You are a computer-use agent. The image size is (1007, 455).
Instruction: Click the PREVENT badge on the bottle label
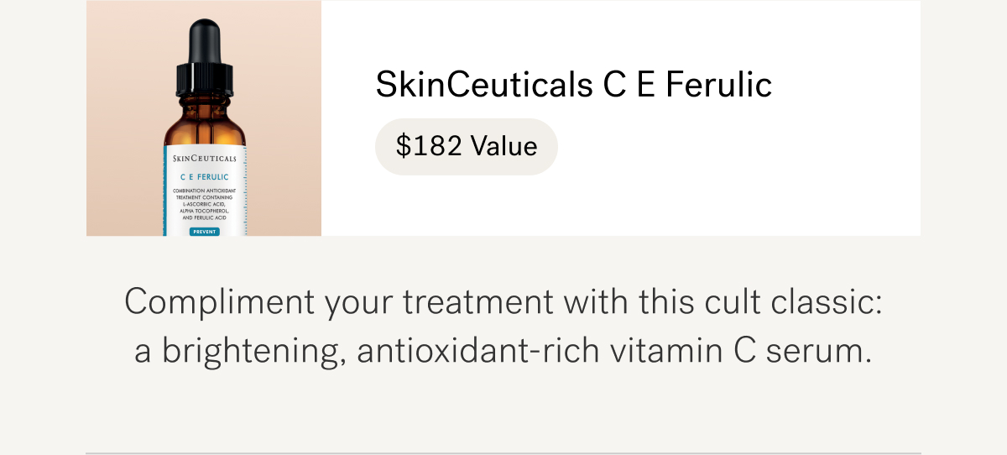pyautogui.click(x=204, y=231)
